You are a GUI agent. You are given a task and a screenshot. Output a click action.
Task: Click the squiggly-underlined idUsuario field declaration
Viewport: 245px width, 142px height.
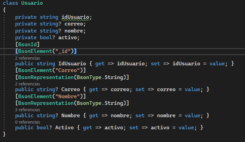tap(76, 17)
